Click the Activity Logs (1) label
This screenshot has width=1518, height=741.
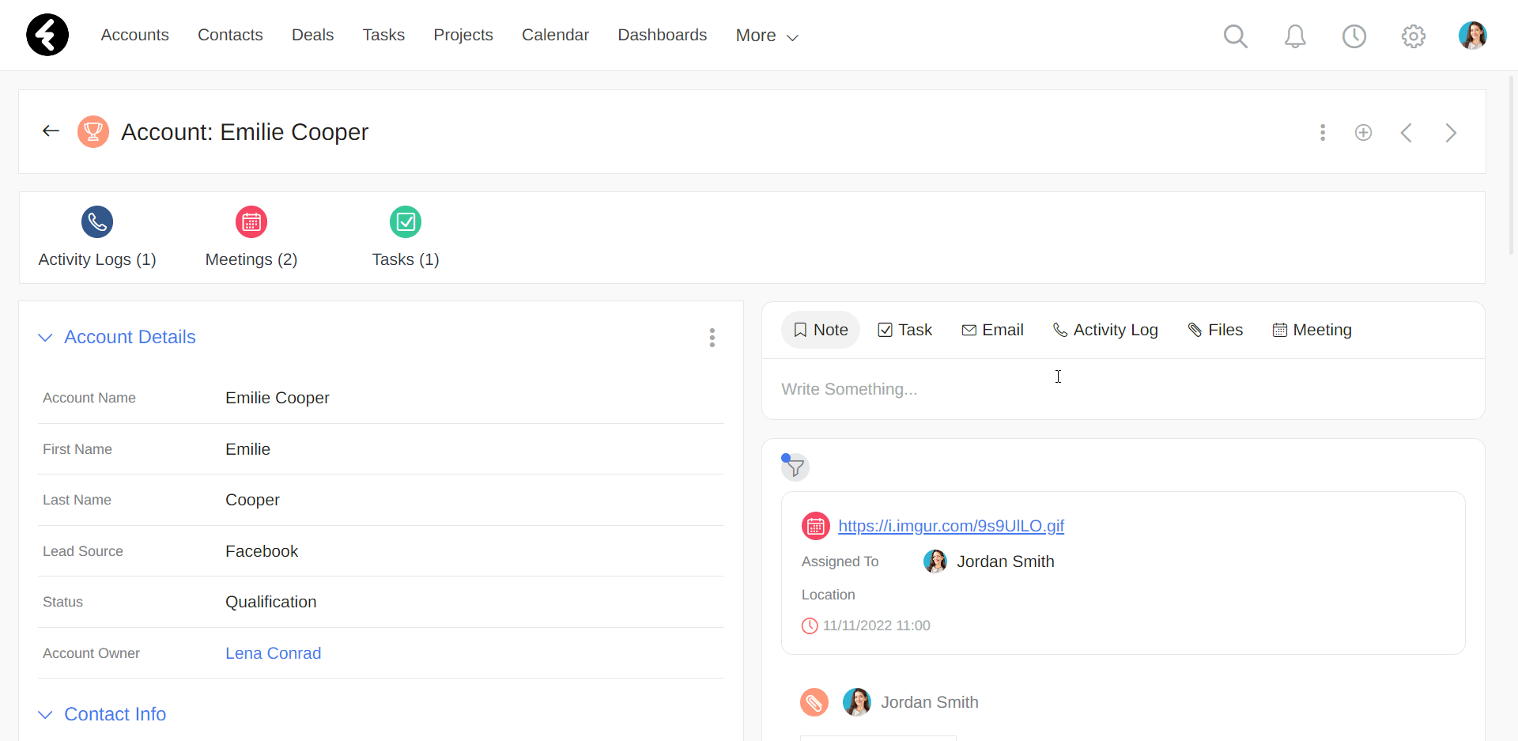click(x=97, y=259)
